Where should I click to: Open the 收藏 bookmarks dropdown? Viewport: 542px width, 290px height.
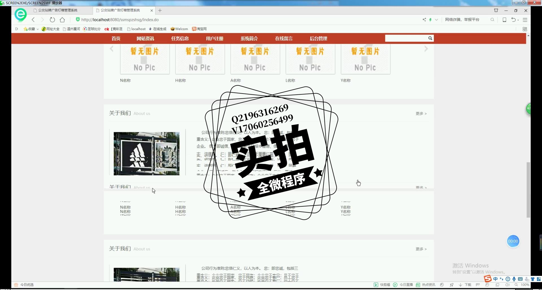[31, 29]
